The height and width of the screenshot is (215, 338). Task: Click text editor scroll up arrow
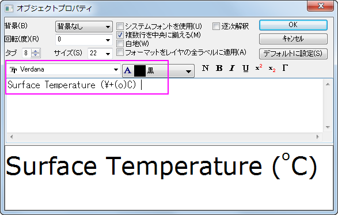(x=328, y=84)
